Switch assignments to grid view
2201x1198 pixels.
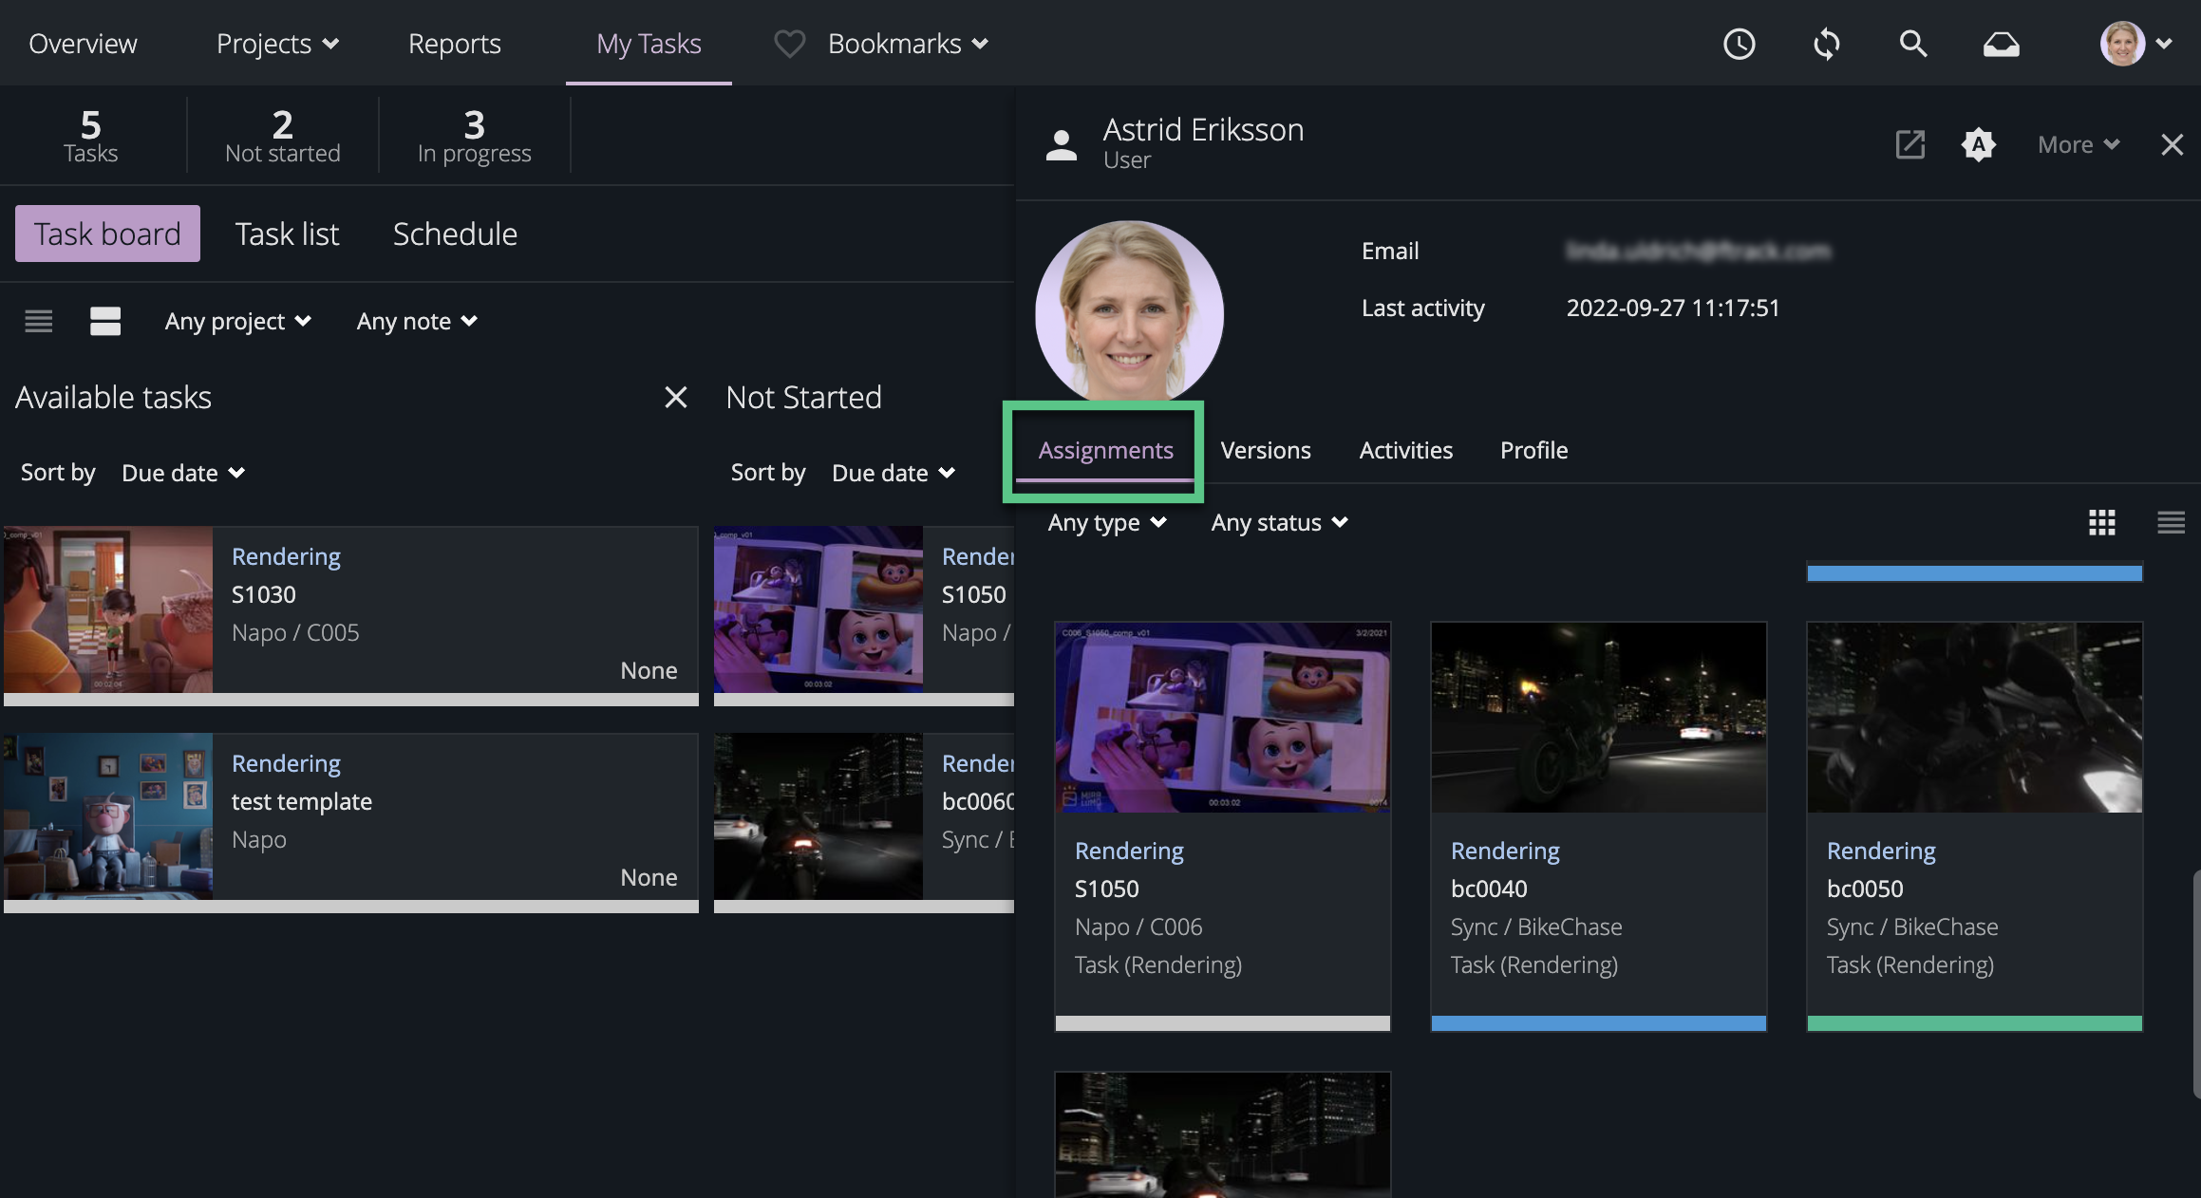[x=2101, y=522]
